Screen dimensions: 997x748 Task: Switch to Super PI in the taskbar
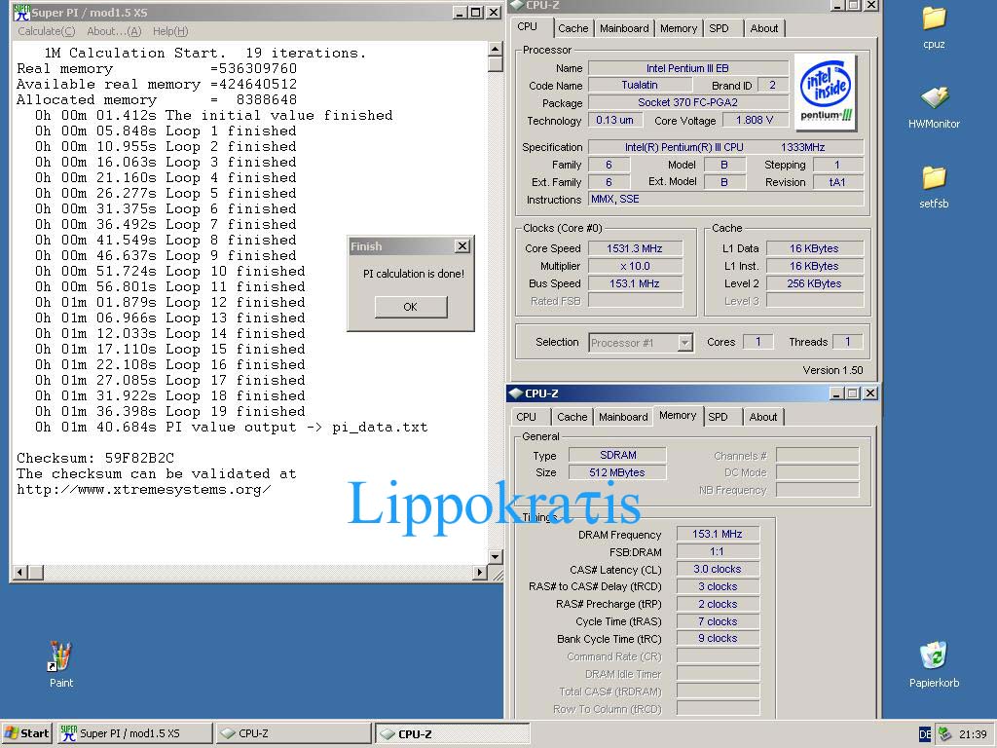point(134,733)
